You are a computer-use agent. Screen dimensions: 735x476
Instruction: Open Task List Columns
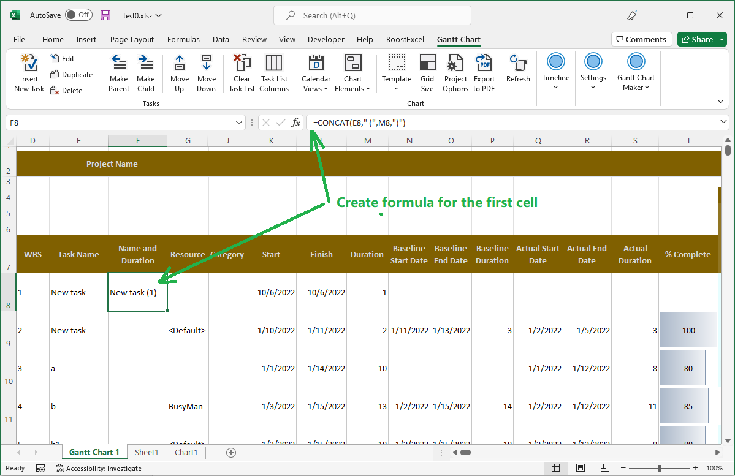[274, 72]
